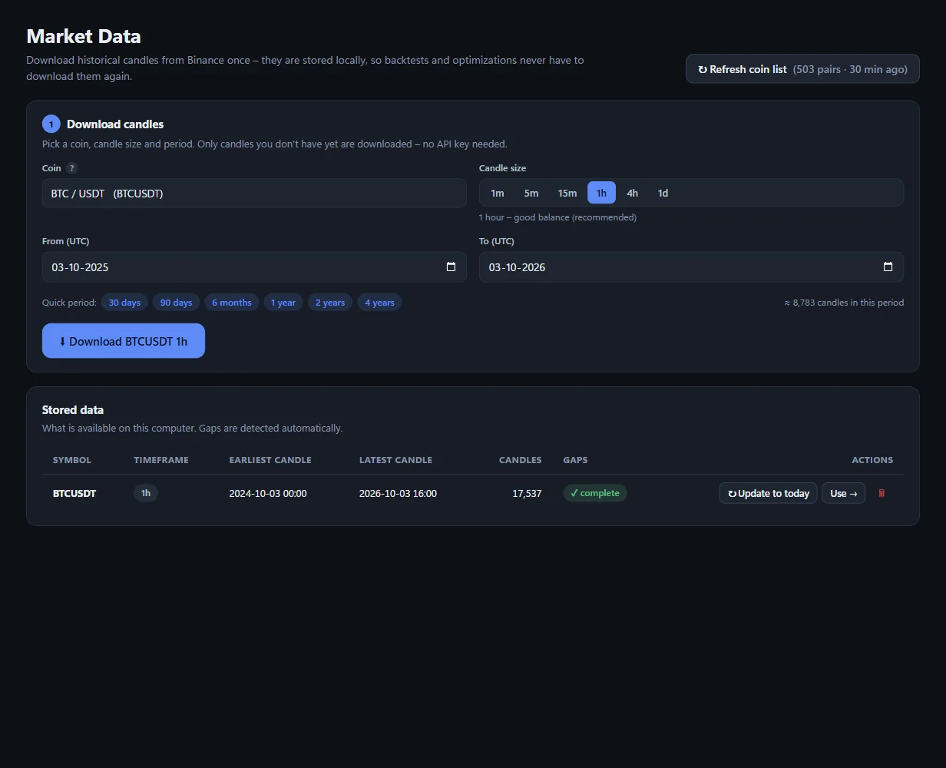The width and height of the screenshot is (946, 768).
Task: Open the To date calendar picker icon
Action: click(x=888, y=266)
